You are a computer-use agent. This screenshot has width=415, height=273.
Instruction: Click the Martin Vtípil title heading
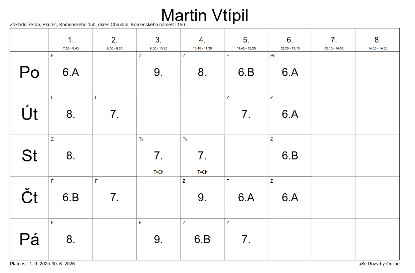tap(205, 15)
